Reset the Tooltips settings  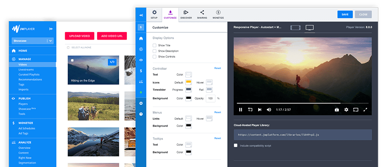(217, 138)
